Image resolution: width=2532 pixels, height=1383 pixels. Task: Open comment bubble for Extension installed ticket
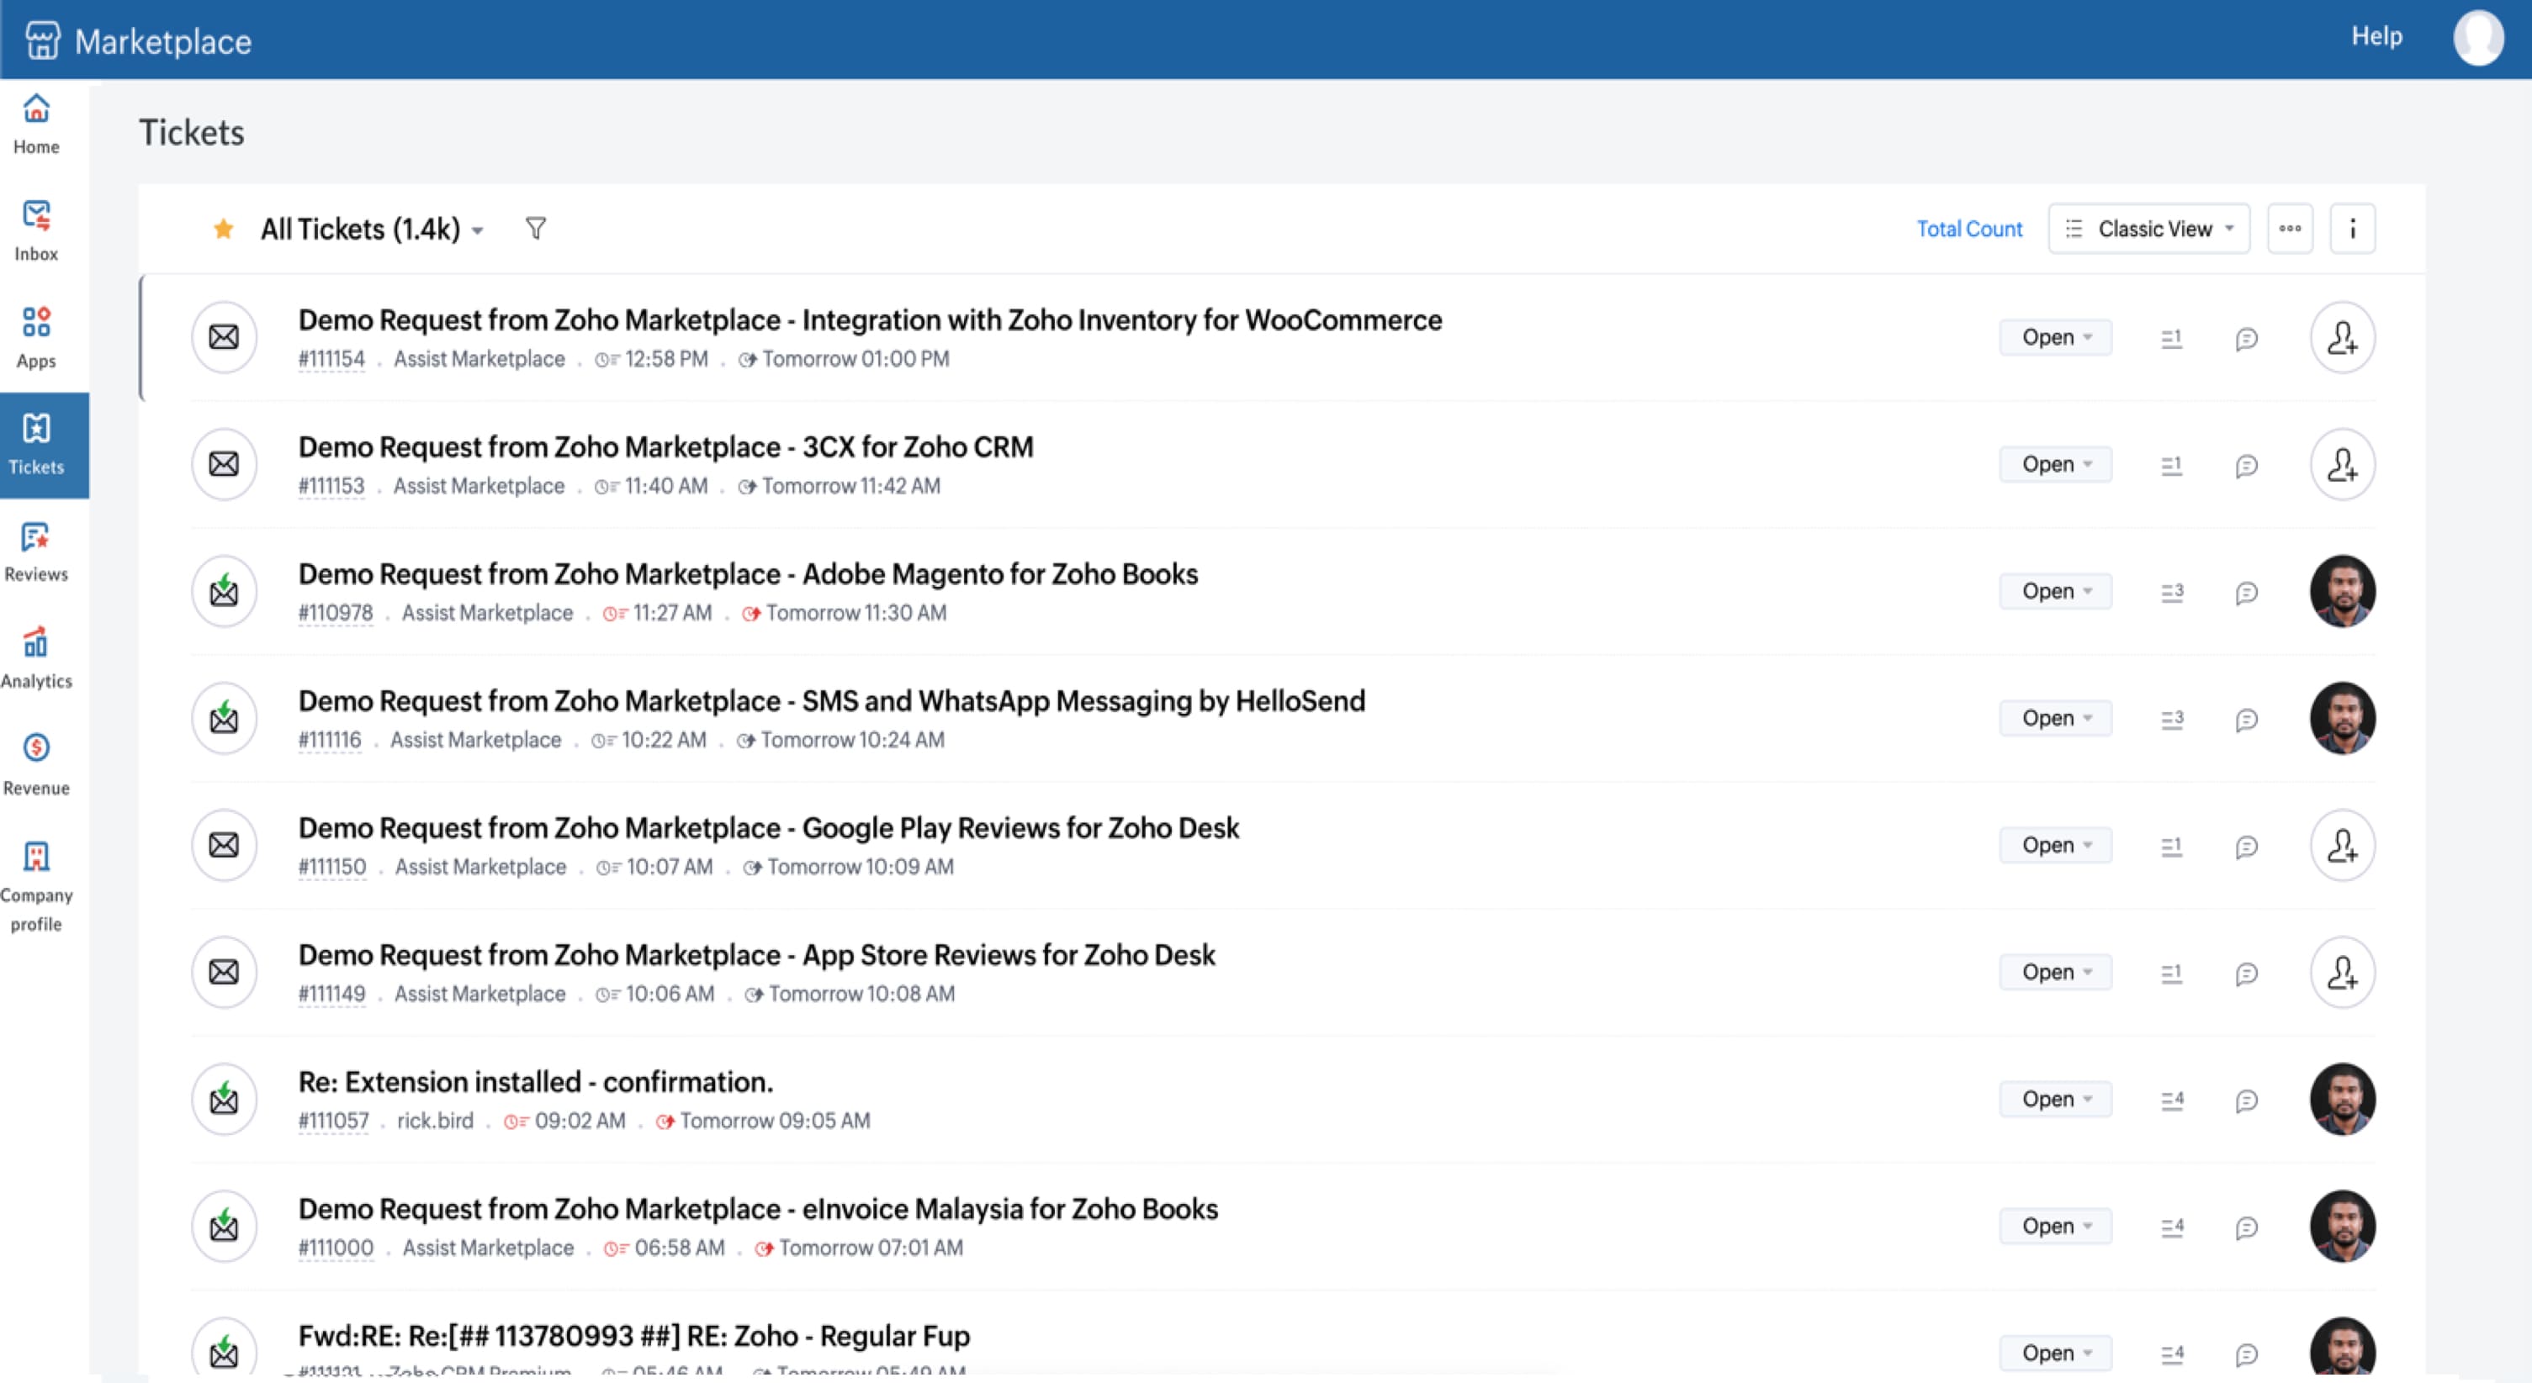point(2246,1101)
